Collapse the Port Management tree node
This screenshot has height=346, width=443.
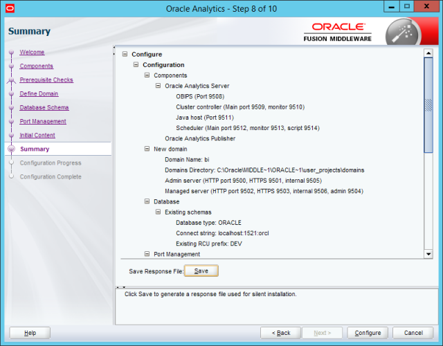pos(147,254)
